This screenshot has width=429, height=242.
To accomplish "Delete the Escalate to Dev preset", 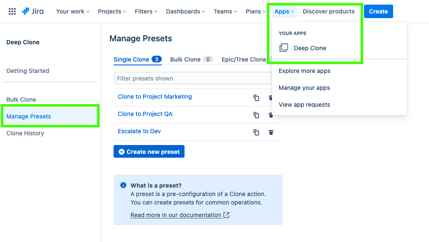I will click(271, 132).
